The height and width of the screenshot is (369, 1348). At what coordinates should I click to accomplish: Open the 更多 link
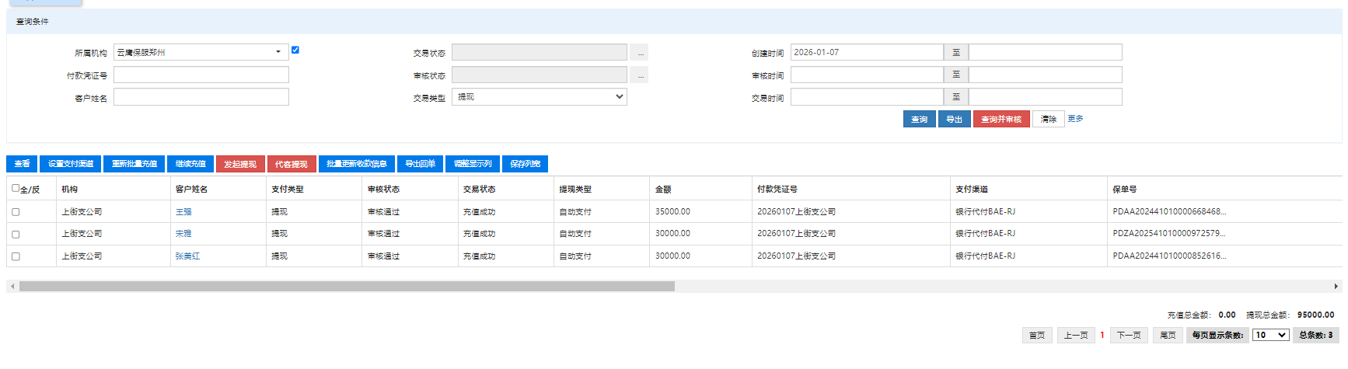[x=1075, y=118]
